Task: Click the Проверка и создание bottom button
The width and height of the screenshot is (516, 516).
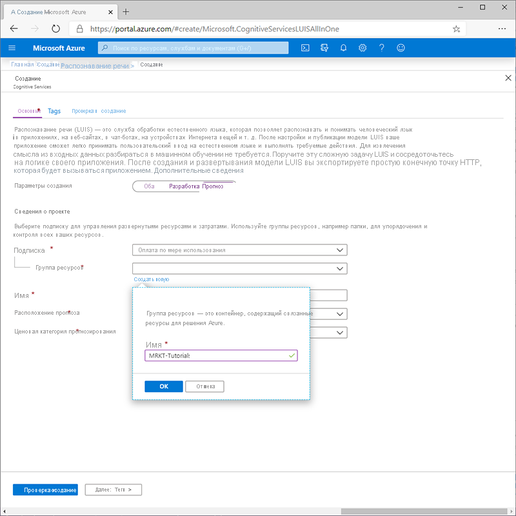Action: 45,490
